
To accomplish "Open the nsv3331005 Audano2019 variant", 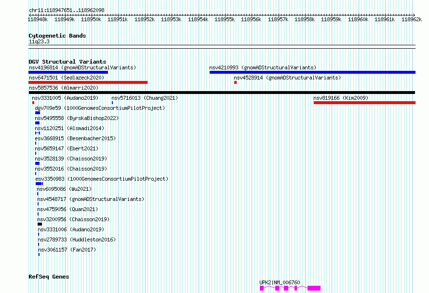I will (x=65, y=98).
